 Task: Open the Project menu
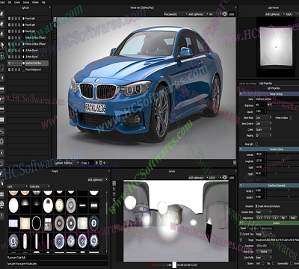pos(2,2)
